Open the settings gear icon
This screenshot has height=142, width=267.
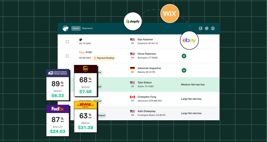click(206, 28)
